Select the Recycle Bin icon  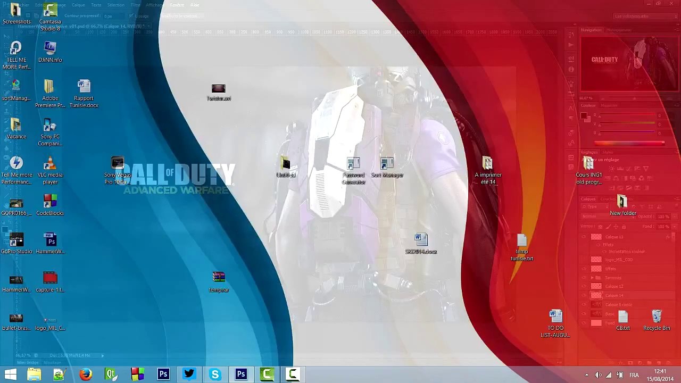[x=657, y=320]
